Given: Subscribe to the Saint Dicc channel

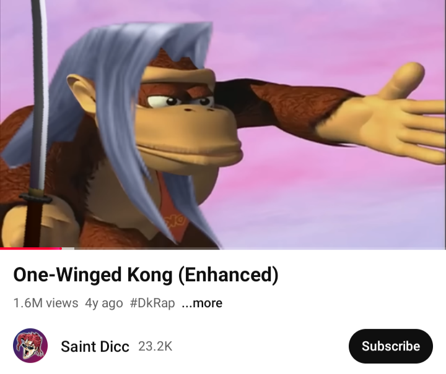Looking at the screenshot, I should click(390, 346).
